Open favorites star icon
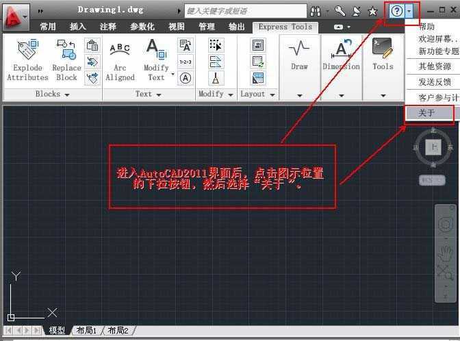Image resolution: width=460 pixels, height=341 pixels. (x=372, y=11)
